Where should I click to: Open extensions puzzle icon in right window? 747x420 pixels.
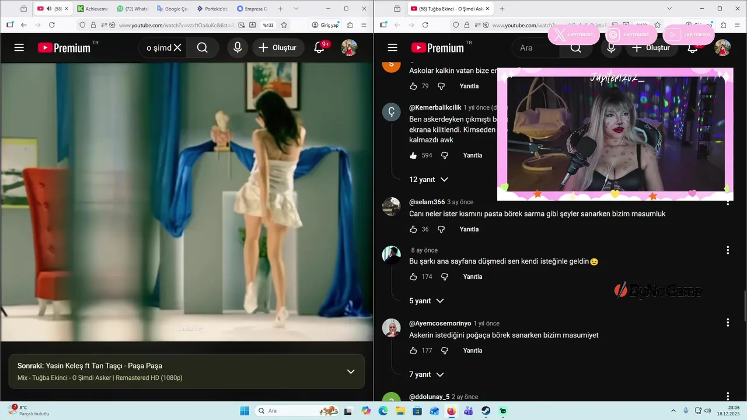[x=724, y=25]
